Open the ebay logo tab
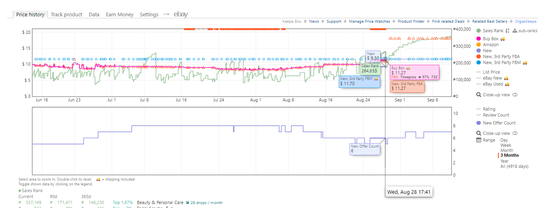The height and width of the screenshot is (208, 553). 181,14
